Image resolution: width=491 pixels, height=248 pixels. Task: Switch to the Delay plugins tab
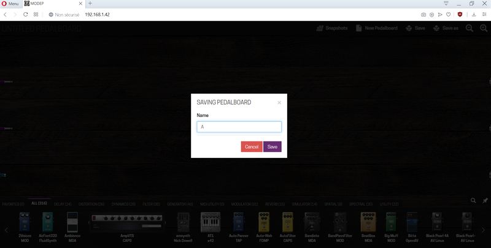pos(63,204)
